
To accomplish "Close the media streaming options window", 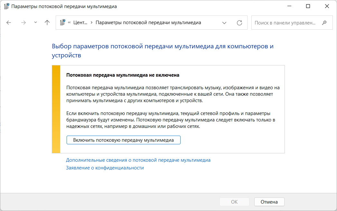I will [x=327, y=6].
